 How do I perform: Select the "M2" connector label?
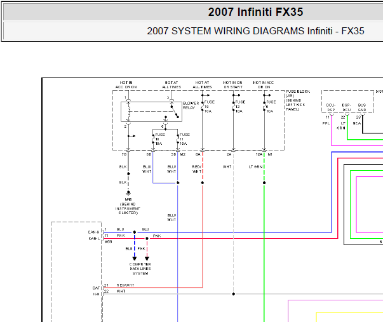(x=183, y=154)
